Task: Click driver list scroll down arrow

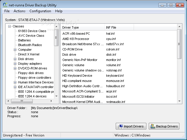Action: coord(179,101)
